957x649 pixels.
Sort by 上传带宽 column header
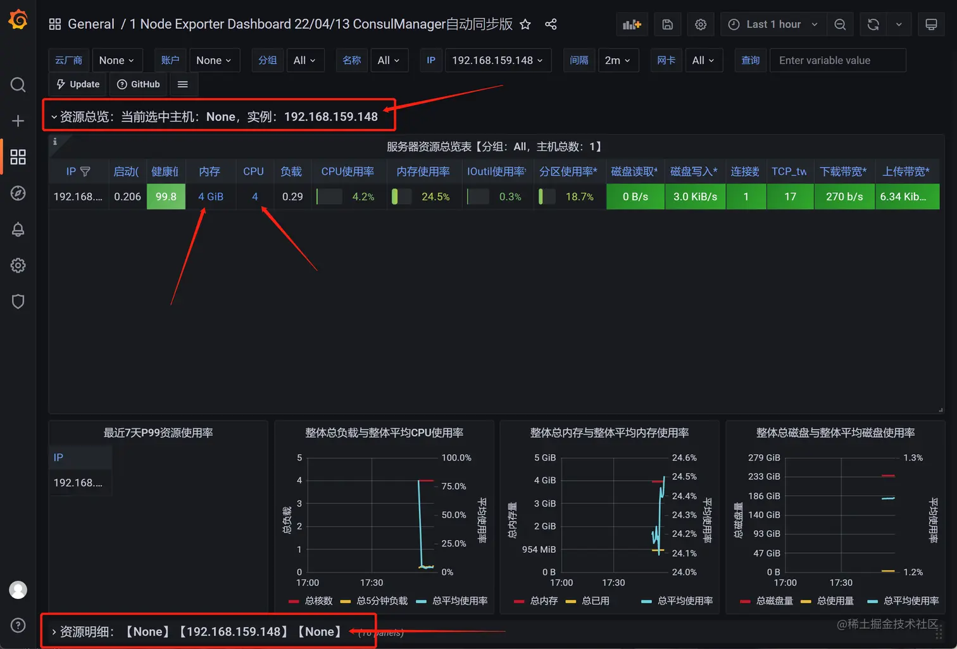pos(906,171)
